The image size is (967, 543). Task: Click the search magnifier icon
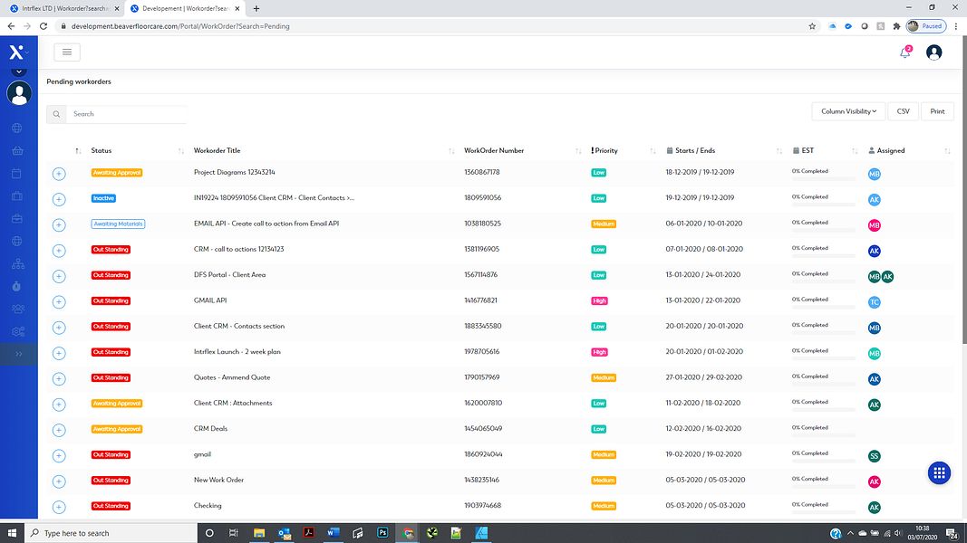[x=56, y=114]
